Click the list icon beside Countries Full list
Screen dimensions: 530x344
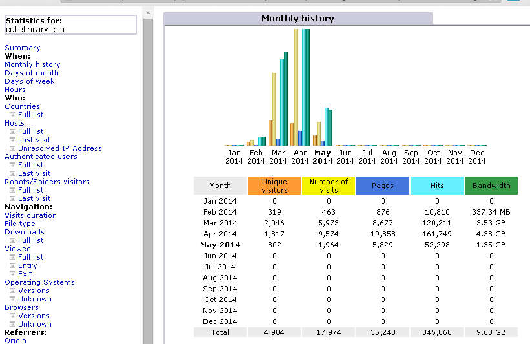pyautogui.click(x=12, y=115)
